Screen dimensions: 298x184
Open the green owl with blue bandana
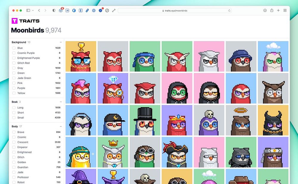145,56
